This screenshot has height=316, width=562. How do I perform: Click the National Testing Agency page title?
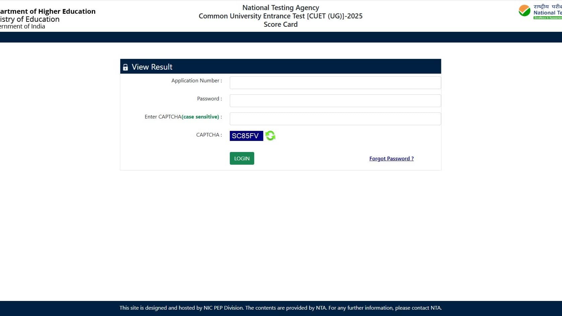point(281,8)
